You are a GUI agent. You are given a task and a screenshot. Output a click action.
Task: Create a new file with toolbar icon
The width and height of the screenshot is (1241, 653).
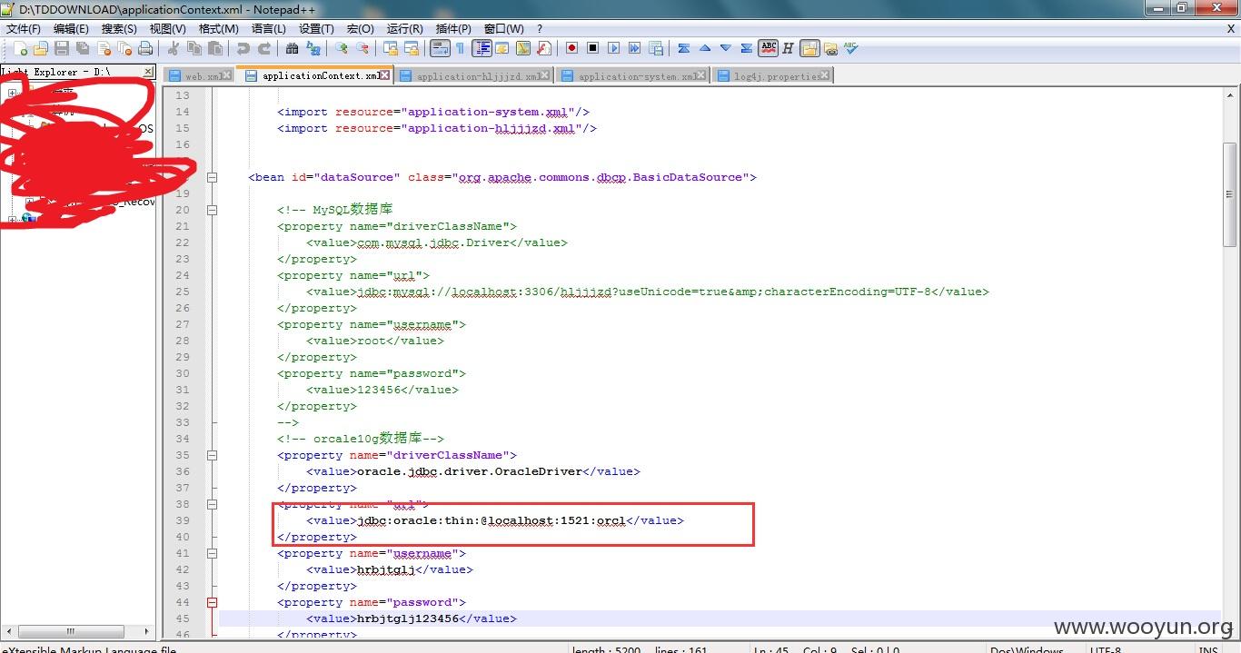tap(20, 48)
